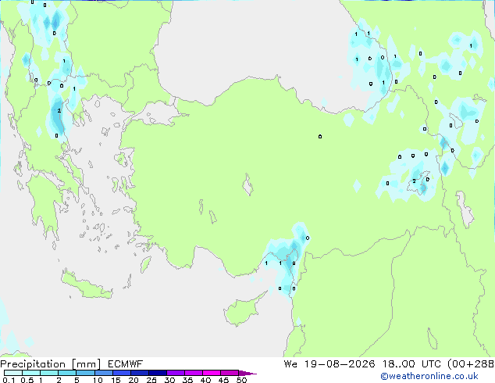This screenshot has width=495, height=383.
Task: Click the precipitation value 2 over northern Greece
Action: [59, 111]
